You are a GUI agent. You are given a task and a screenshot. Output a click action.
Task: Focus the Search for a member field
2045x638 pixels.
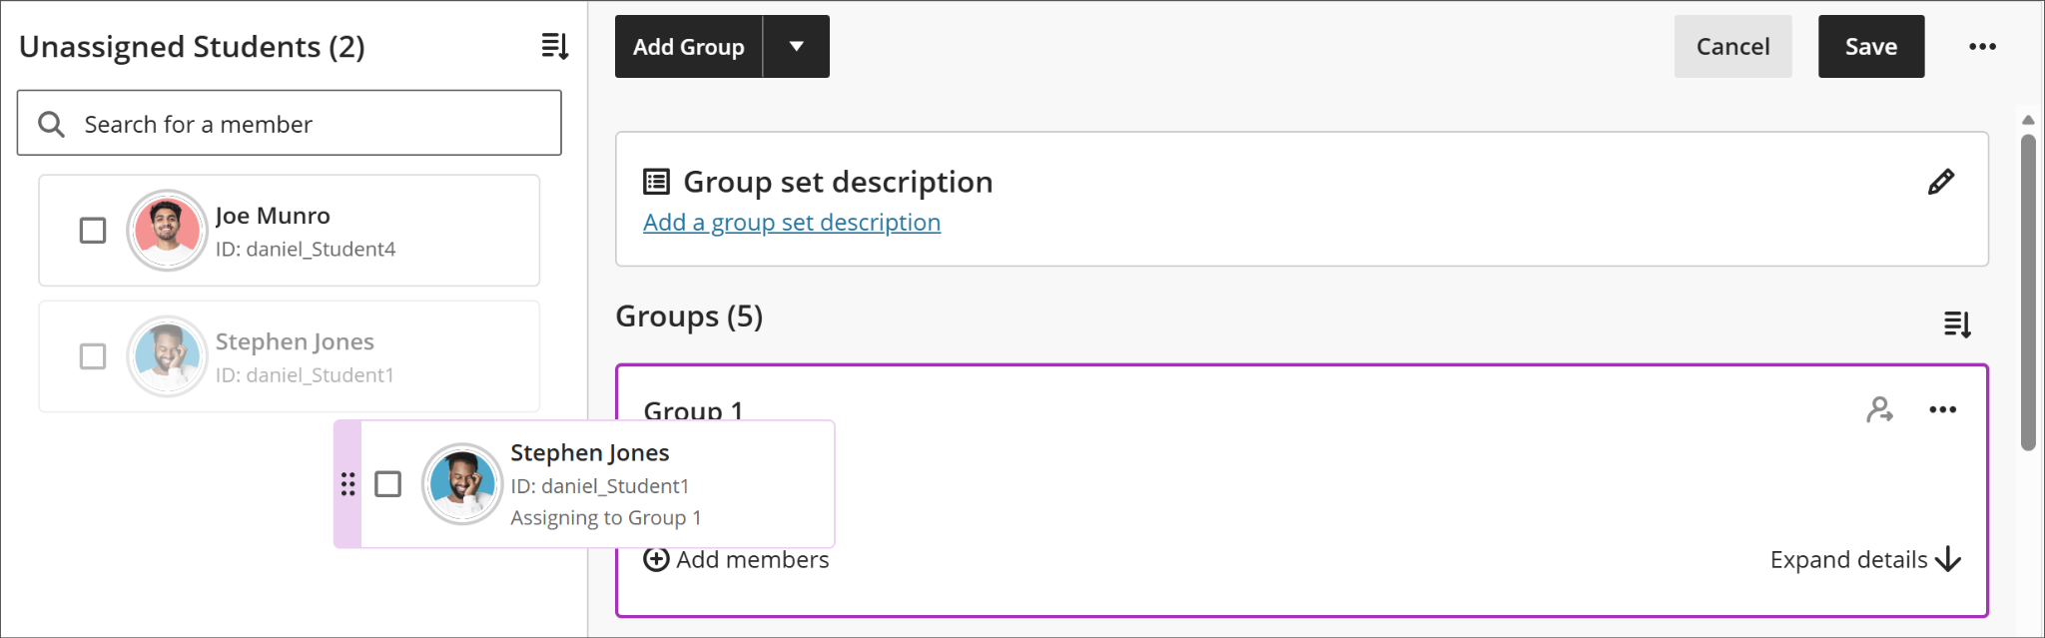tap(290, 123)
